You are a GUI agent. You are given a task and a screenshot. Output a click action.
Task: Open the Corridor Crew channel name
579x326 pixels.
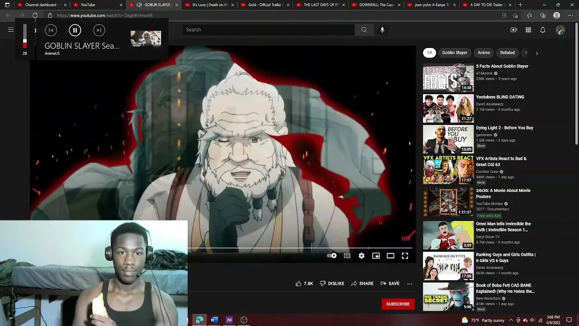coord(487,172)
